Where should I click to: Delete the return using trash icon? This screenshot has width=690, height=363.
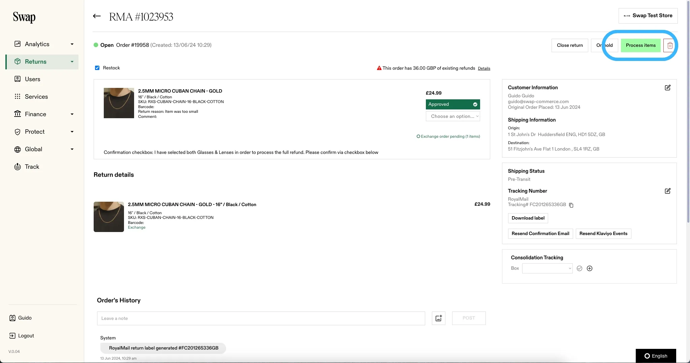[x=670, y=45]
